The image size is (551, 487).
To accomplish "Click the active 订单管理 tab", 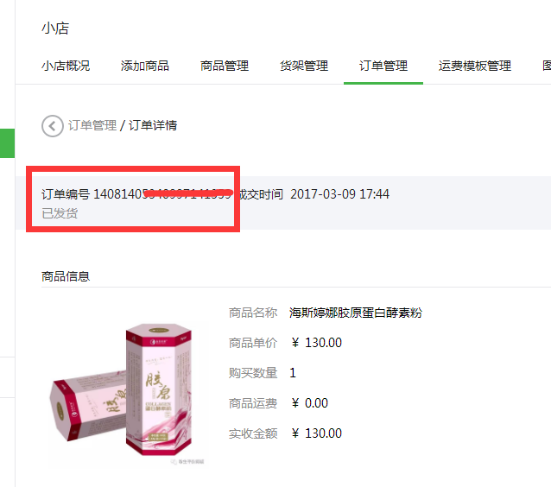I will (383, 66).
